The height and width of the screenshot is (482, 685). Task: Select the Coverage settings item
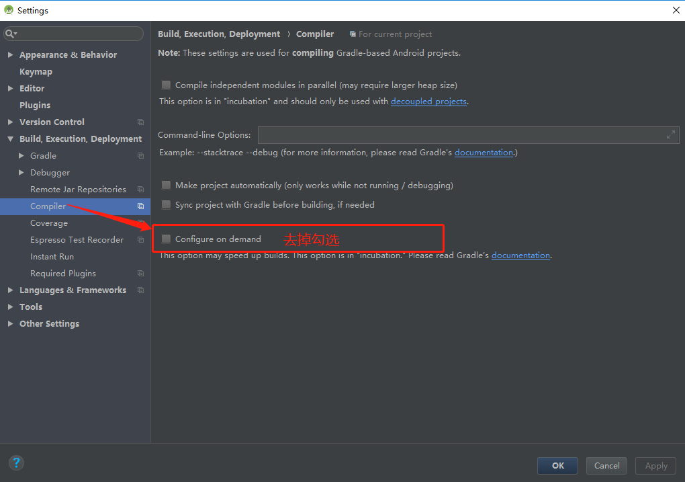(49, 223)
